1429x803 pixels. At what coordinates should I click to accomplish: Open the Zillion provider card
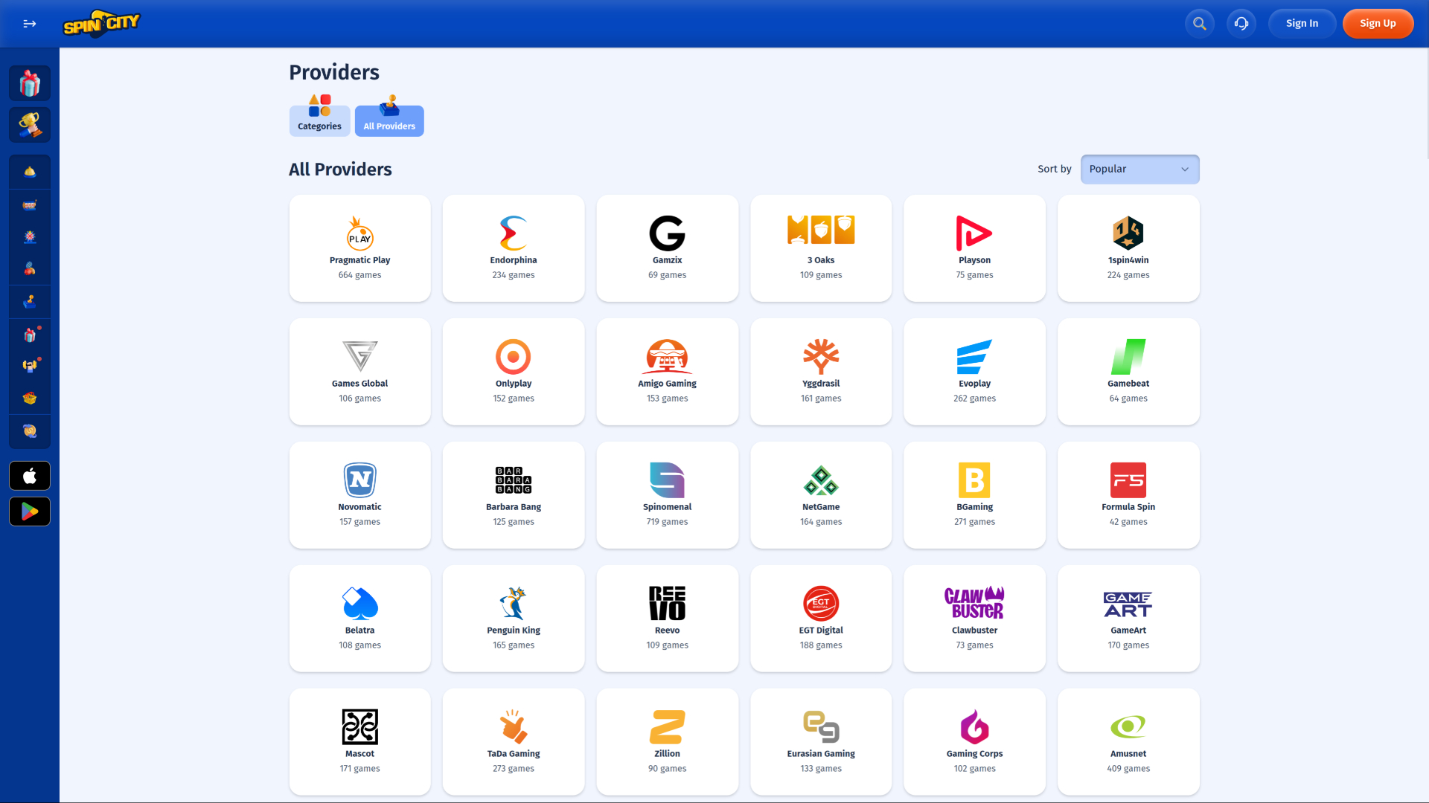[x=668, y=742]
